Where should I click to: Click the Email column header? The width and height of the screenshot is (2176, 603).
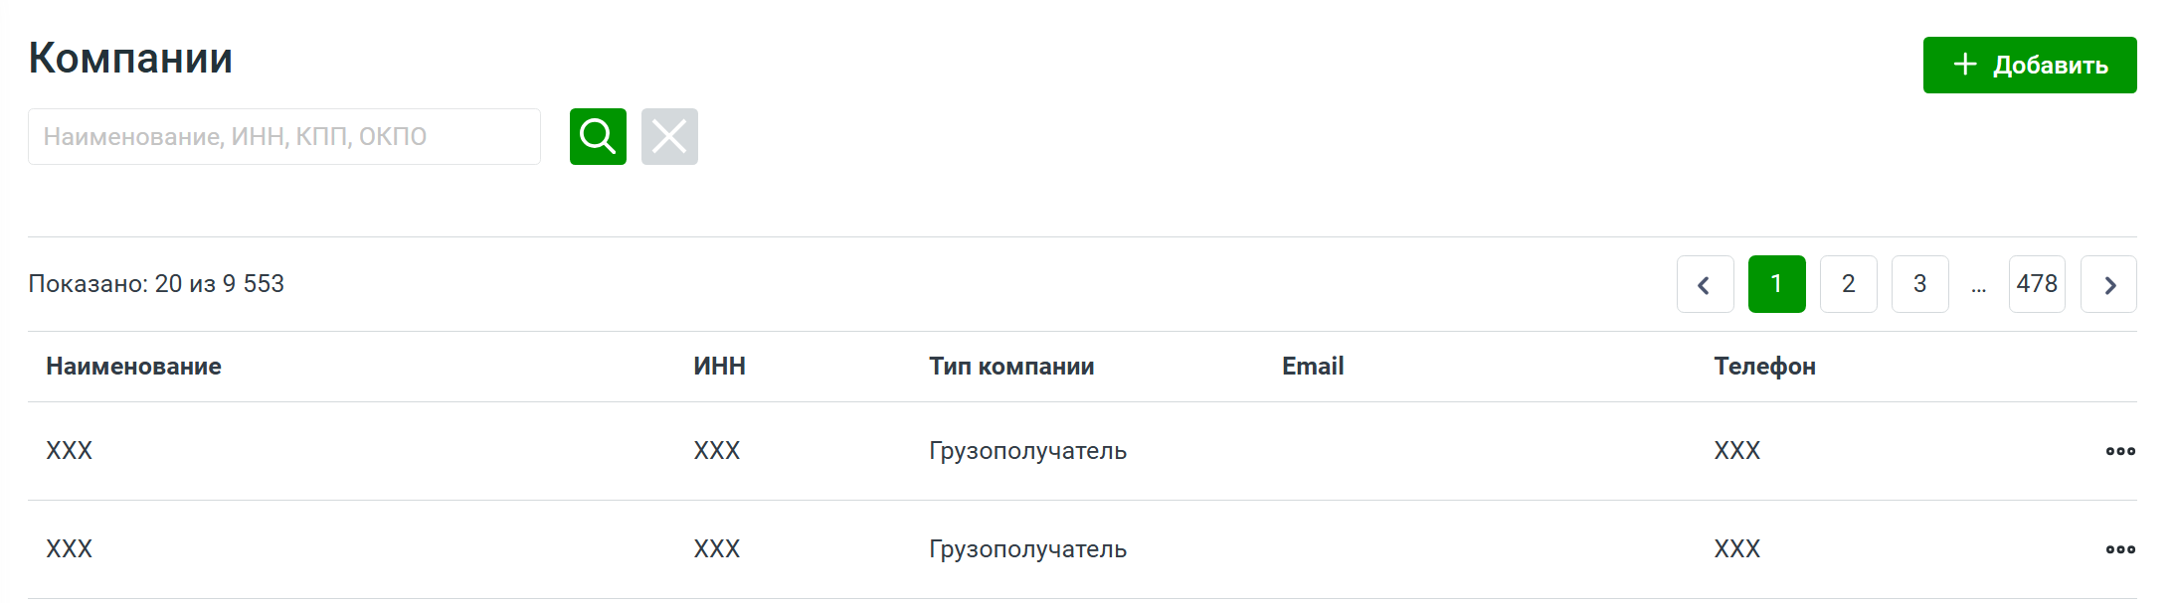pyautogui.click(x=1313, y=367)
